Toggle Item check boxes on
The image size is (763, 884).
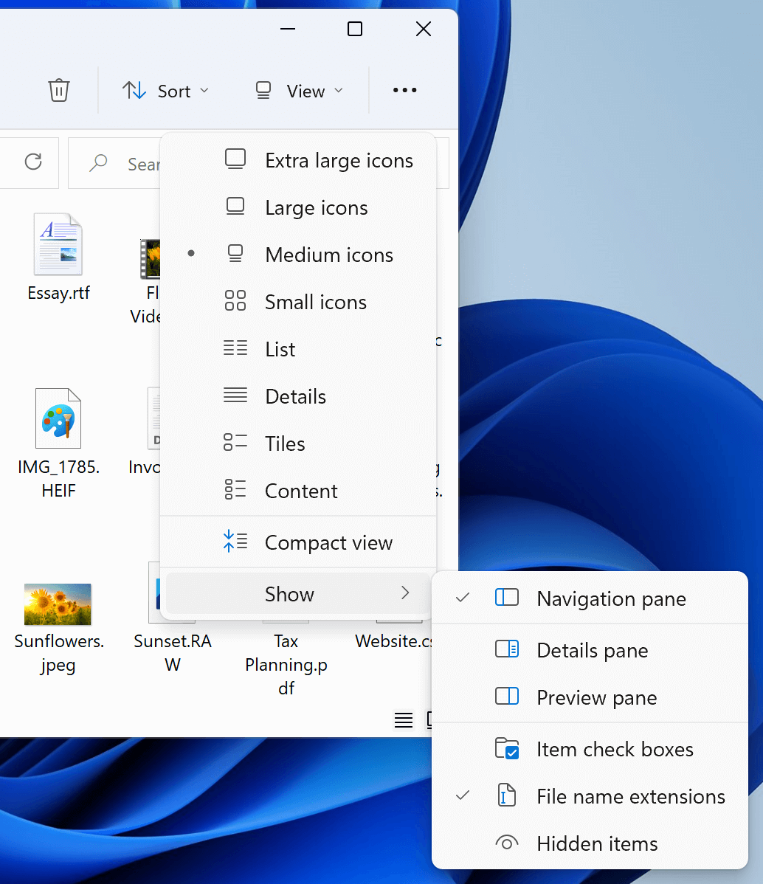coord(614,748)
